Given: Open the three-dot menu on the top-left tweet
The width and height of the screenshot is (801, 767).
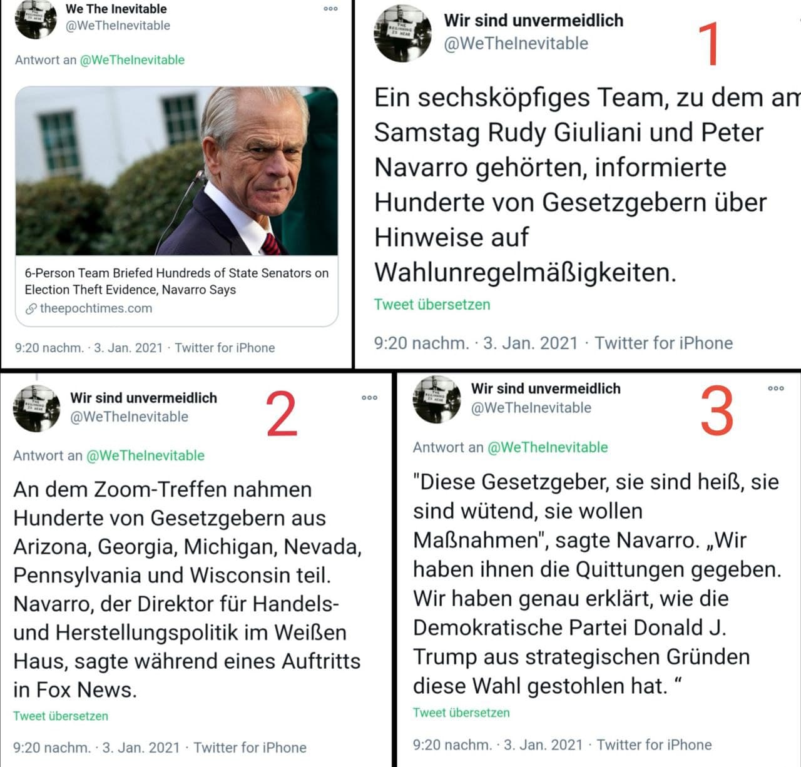Looking at the screenshot, I should [x=331, y=9].
